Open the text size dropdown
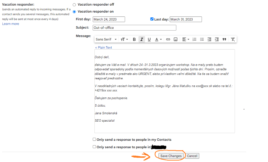This screenshot has height=162, width=268. [125, 39]
